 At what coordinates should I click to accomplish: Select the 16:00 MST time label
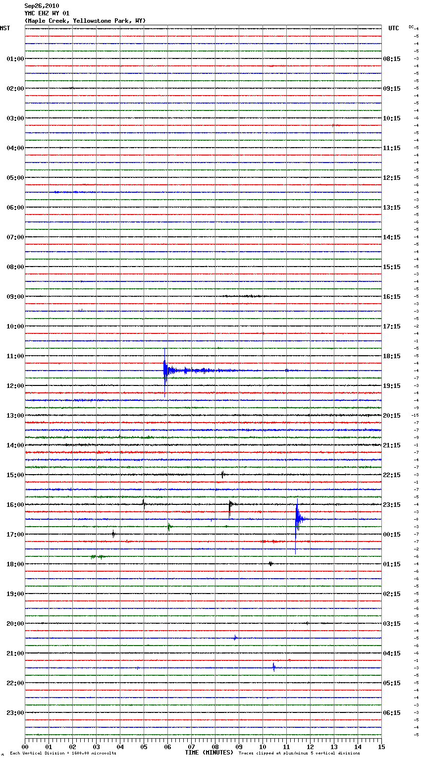point(15,505)
